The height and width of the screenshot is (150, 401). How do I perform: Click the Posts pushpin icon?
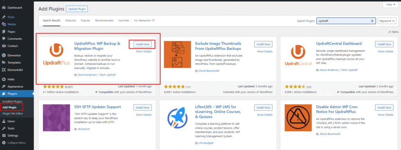[4, 17]
